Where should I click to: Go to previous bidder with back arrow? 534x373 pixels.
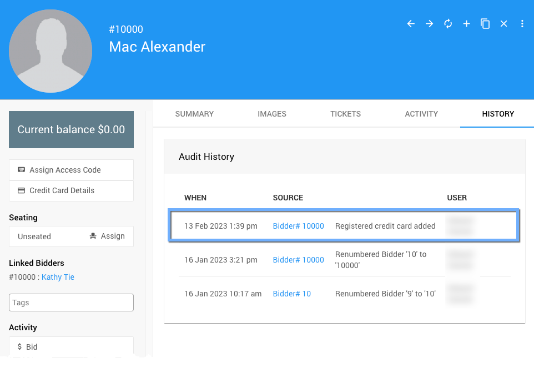[411, 24]
